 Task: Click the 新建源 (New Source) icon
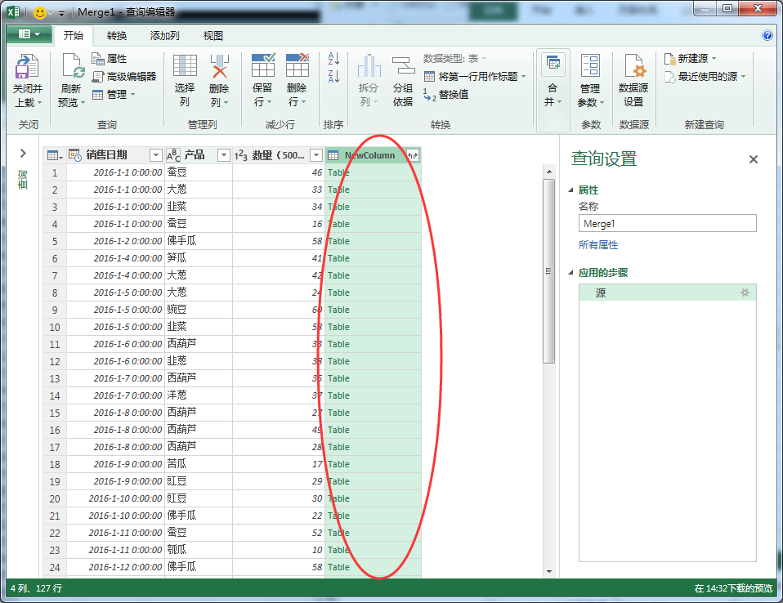pyautogui.click(x=669, y=59)
